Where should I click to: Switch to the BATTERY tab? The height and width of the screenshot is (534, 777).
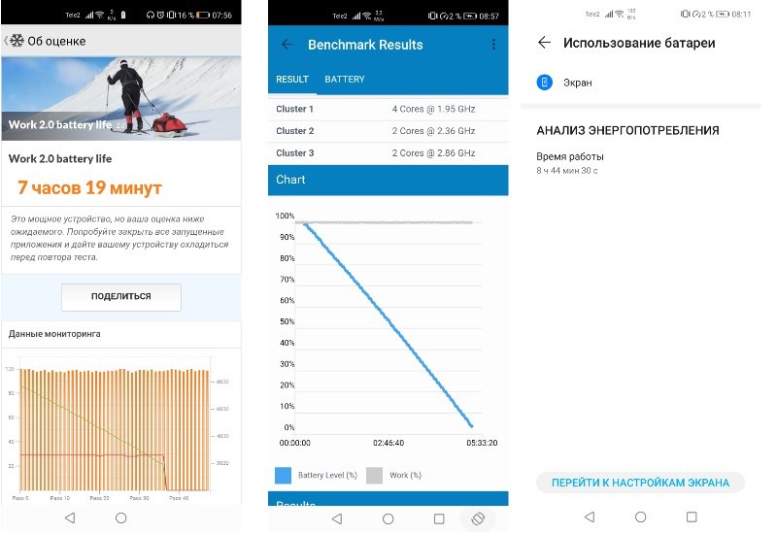point(345,80)
